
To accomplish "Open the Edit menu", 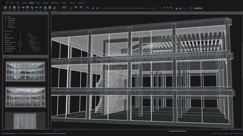I will [x=12, y=3].
